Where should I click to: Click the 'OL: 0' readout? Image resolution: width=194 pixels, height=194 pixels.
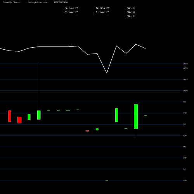click(x=130, y=16)
